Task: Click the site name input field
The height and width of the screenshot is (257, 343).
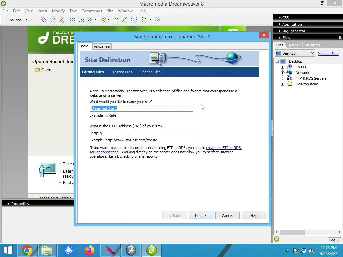Action: click(x=141, y=108)
